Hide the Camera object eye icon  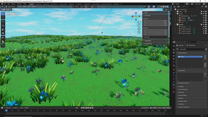204,18
